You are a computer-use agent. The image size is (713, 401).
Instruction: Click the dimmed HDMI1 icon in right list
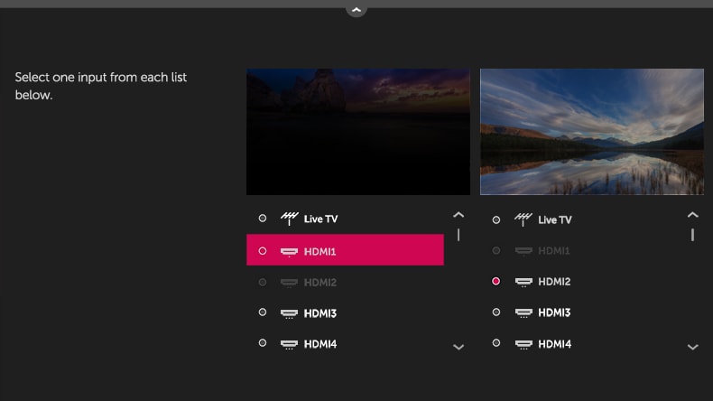click(523, 251)
